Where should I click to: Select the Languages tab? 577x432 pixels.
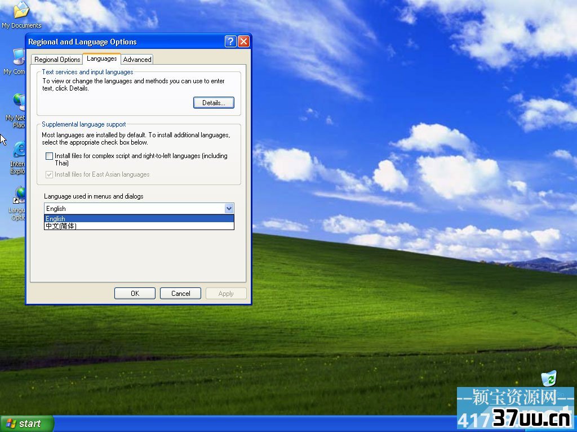point(101,58)
